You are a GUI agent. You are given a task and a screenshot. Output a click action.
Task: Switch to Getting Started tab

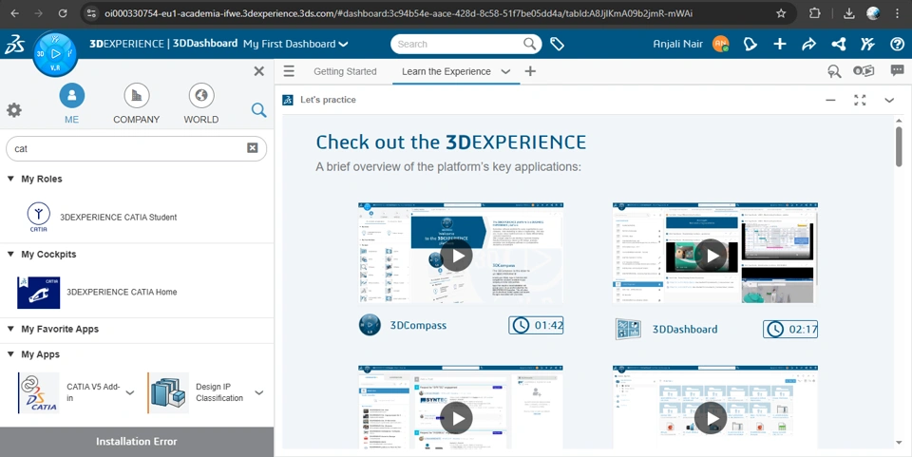(x=345, y=71)
